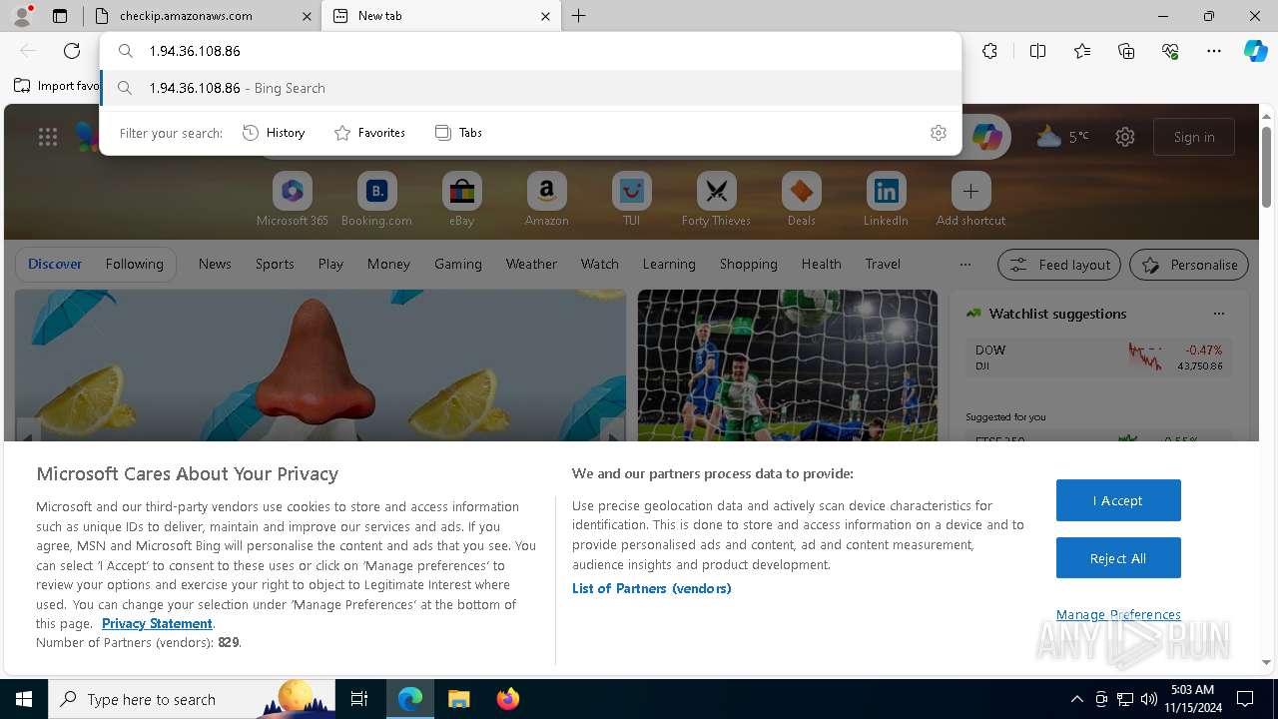Open Amazon shortcut tile
The image size is (1278, 719).
point(546,200)
